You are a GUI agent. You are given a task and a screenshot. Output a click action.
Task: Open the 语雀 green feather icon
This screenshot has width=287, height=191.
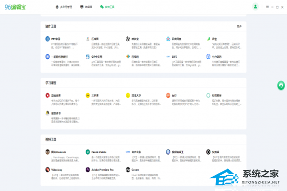point(209,39)
